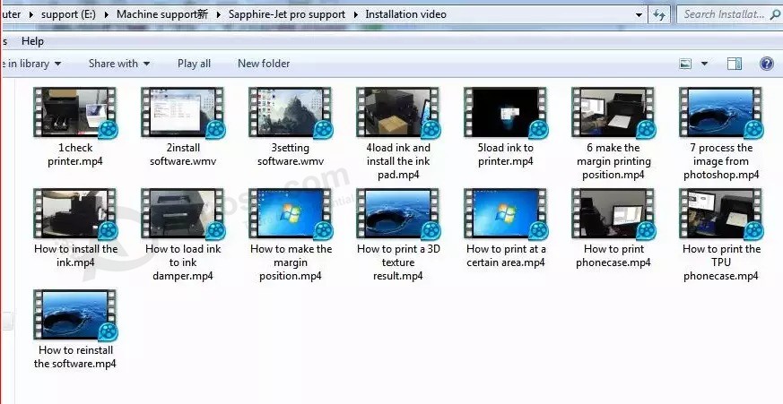Screen dimensions: 783x404
Task: Select the 3setting software.wmv video icon
Action: pos(291,113)
